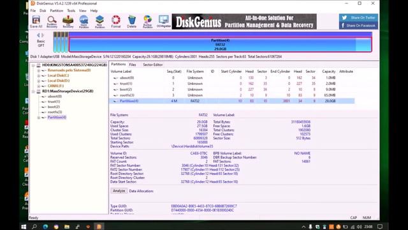
Task: Expand the Local Disk(C:) tree node
Action: coord(38,75)
